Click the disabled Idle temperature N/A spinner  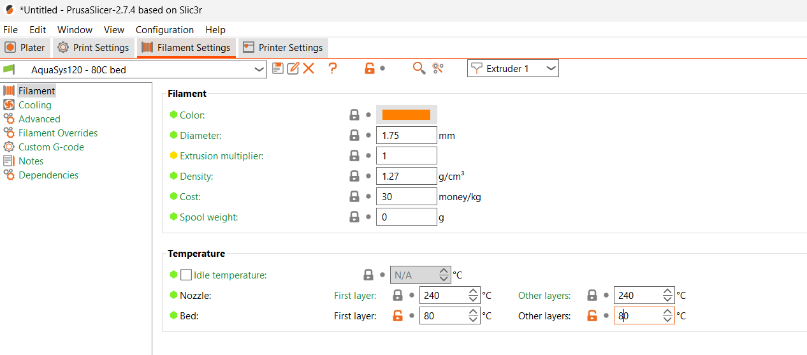pos(420,275)
